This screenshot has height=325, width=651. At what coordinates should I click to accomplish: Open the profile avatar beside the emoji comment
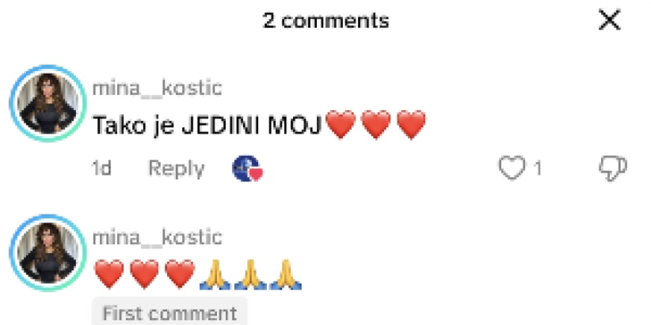click(x=48, y=252)
